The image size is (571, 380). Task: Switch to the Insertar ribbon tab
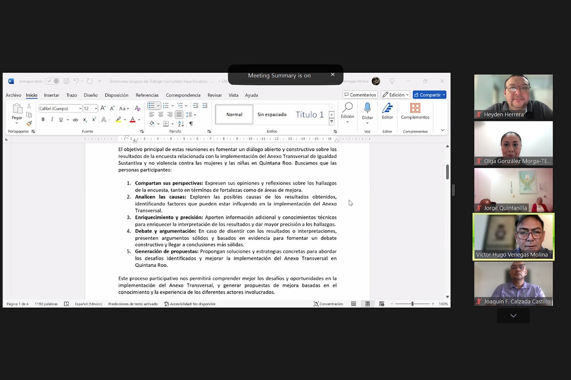click(x=52, y=95)
